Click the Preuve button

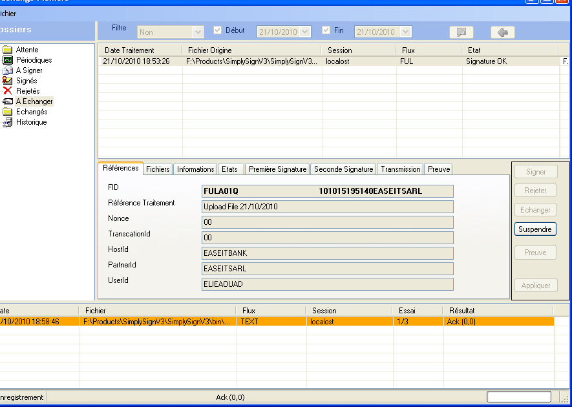click(x=536, y=253)
